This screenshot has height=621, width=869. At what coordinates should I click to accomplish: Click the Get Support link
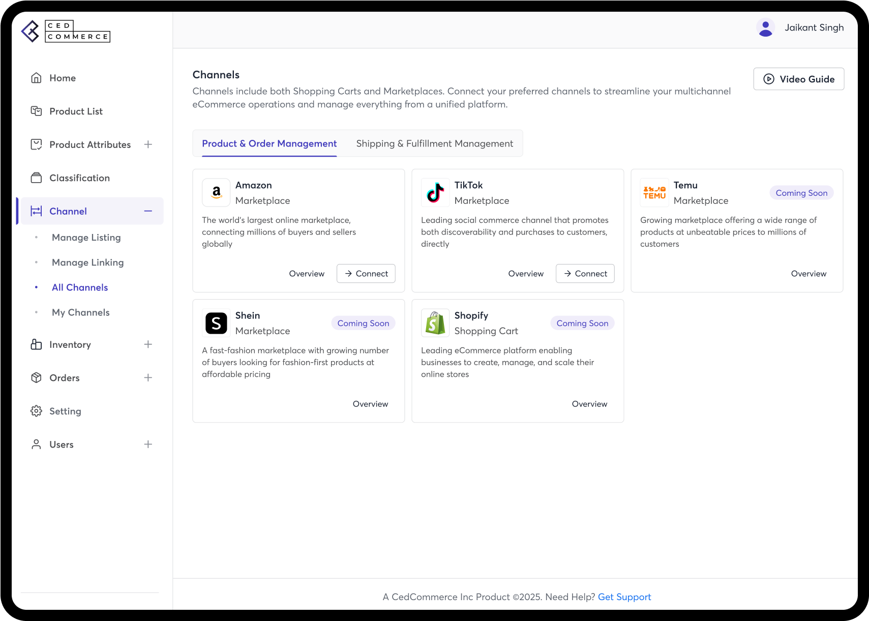[624, 597]
